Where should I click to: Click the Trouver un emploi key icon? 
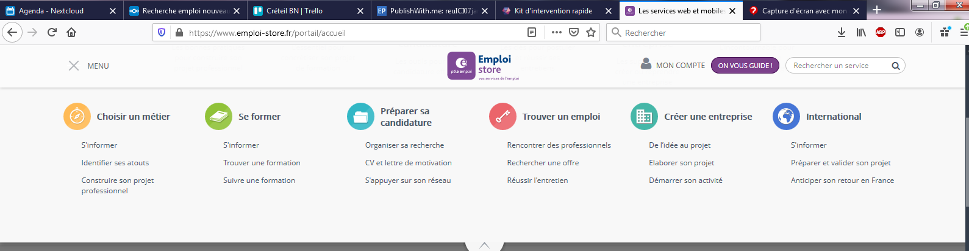(502, 117)
